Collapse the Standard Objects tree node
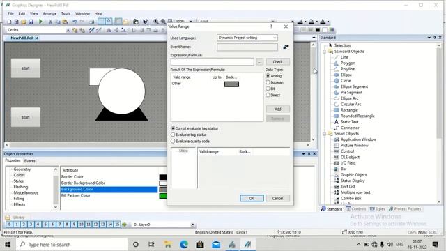 [325, 52]
